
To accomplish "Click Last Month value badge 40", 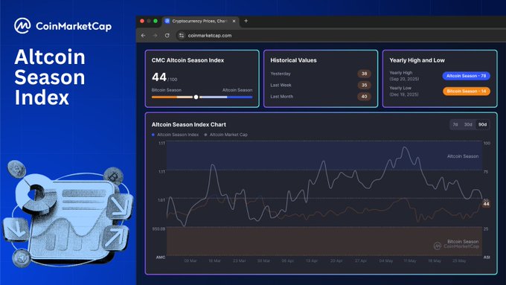I will [364, 97].
